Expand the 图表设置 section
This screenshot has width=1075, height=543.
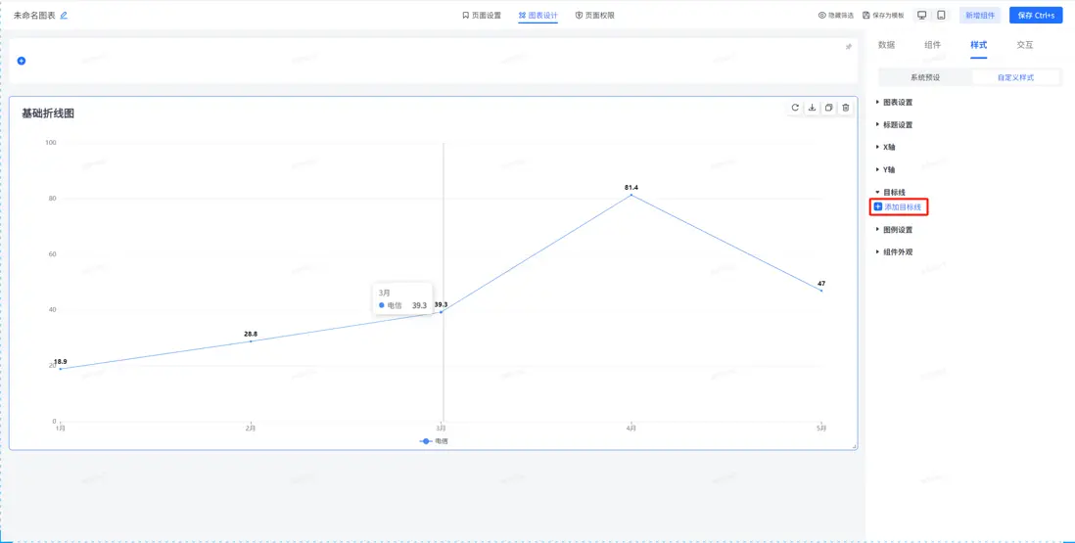tap(898, 103)
